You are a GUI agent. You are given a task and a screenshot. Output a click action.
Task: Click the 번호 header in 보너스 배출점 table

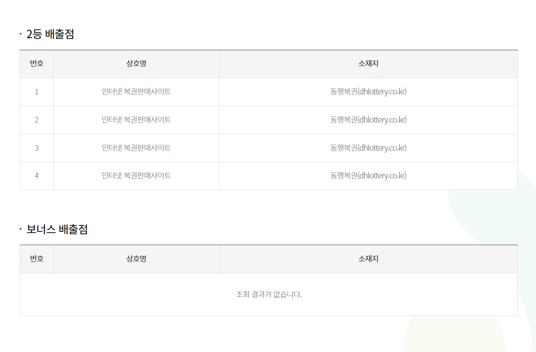click(37, 259)
